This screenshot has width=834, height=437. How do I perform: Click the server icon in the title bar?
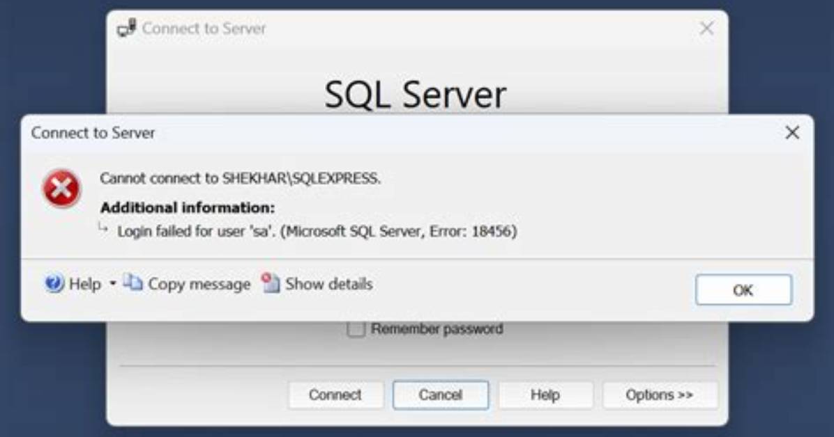pos(127,28)
